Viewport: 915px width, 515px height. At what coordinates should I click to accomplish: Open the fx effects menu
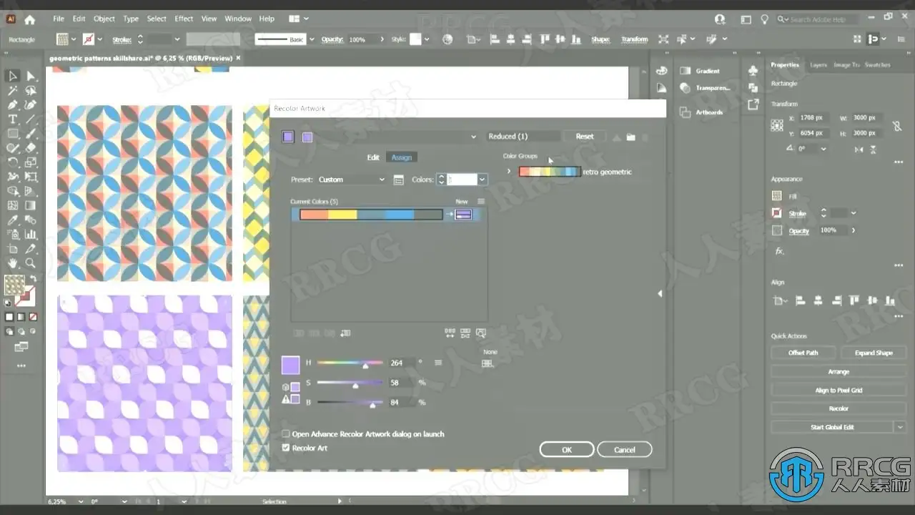(x=780, y=251)
